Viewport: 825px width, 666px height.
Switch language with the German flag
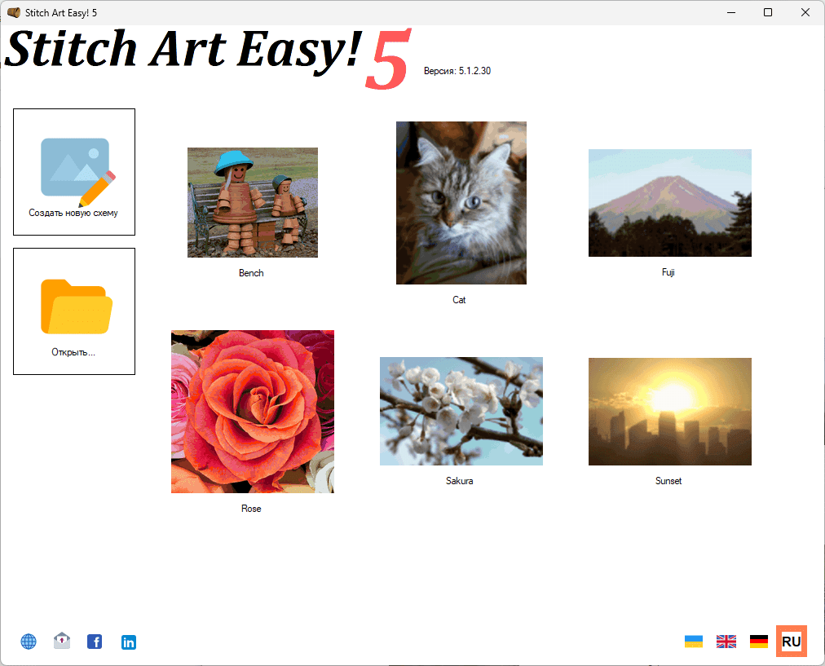pos(759,642)
